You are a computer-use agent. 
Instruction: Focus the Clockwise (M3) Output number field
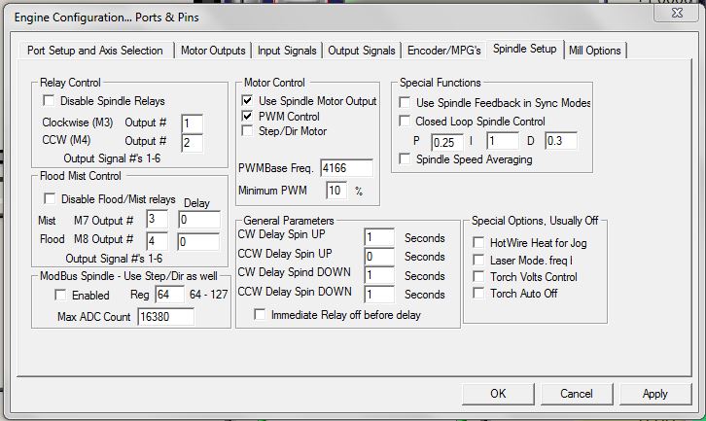[192, 123]
